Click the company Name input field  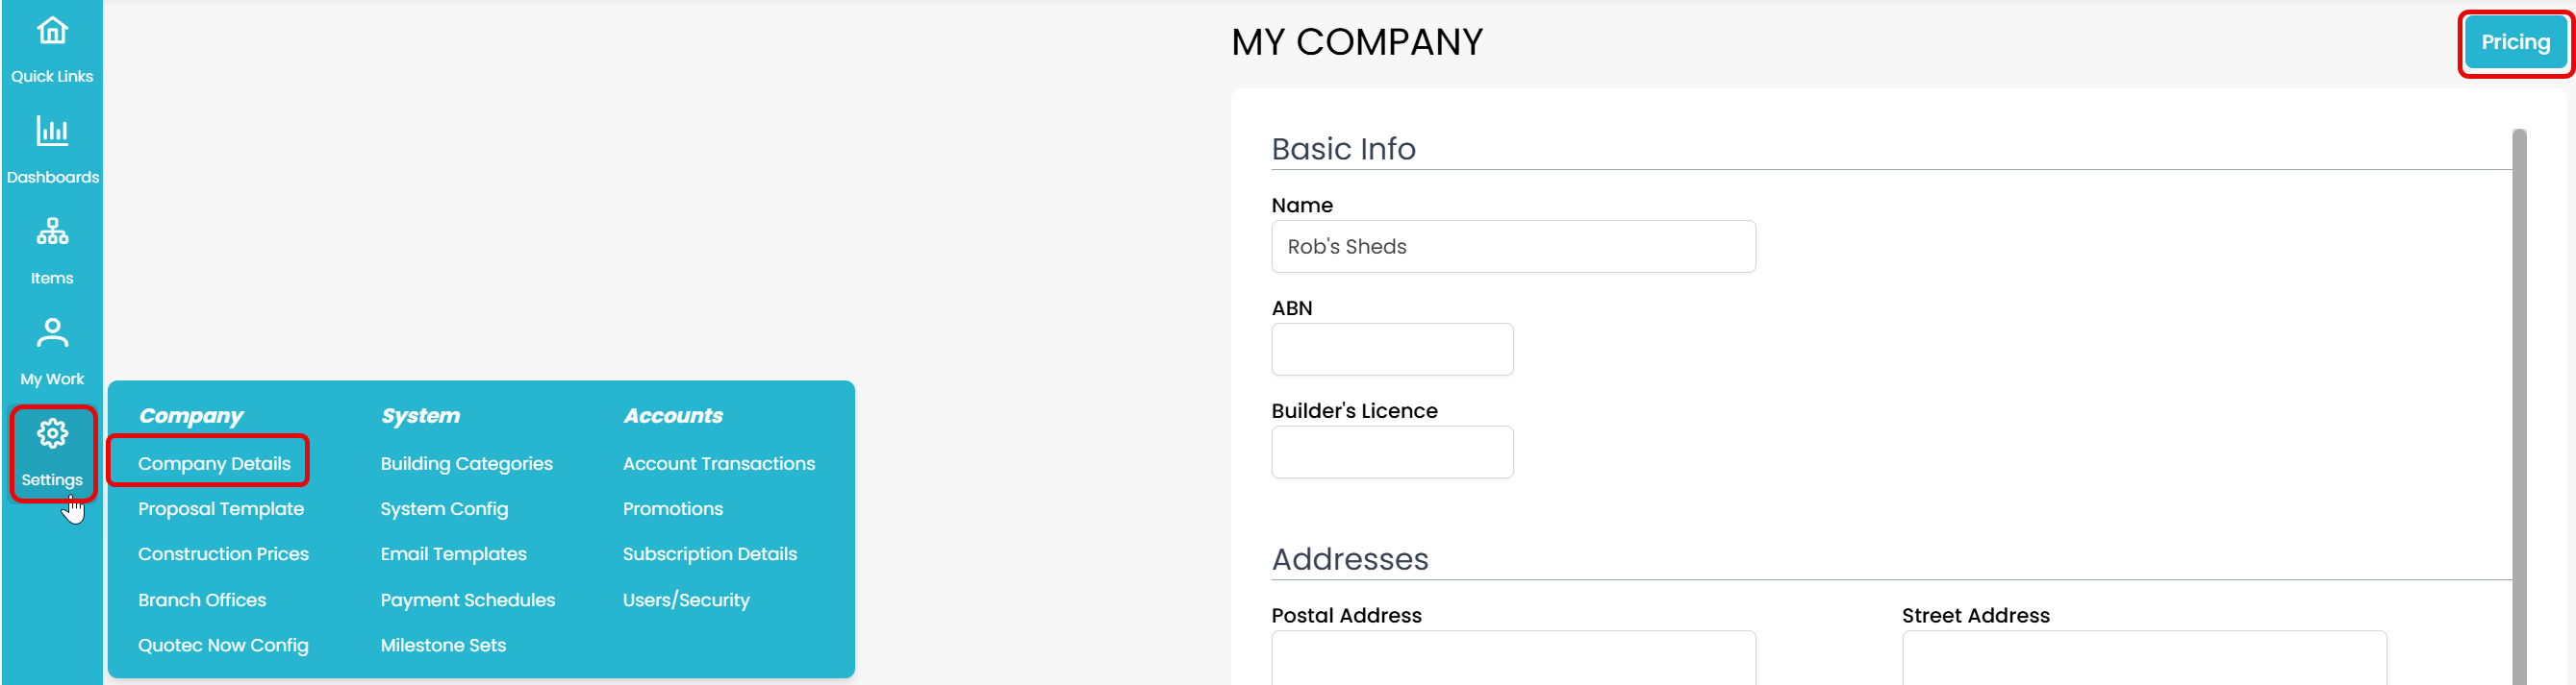tap(1512, 247)
